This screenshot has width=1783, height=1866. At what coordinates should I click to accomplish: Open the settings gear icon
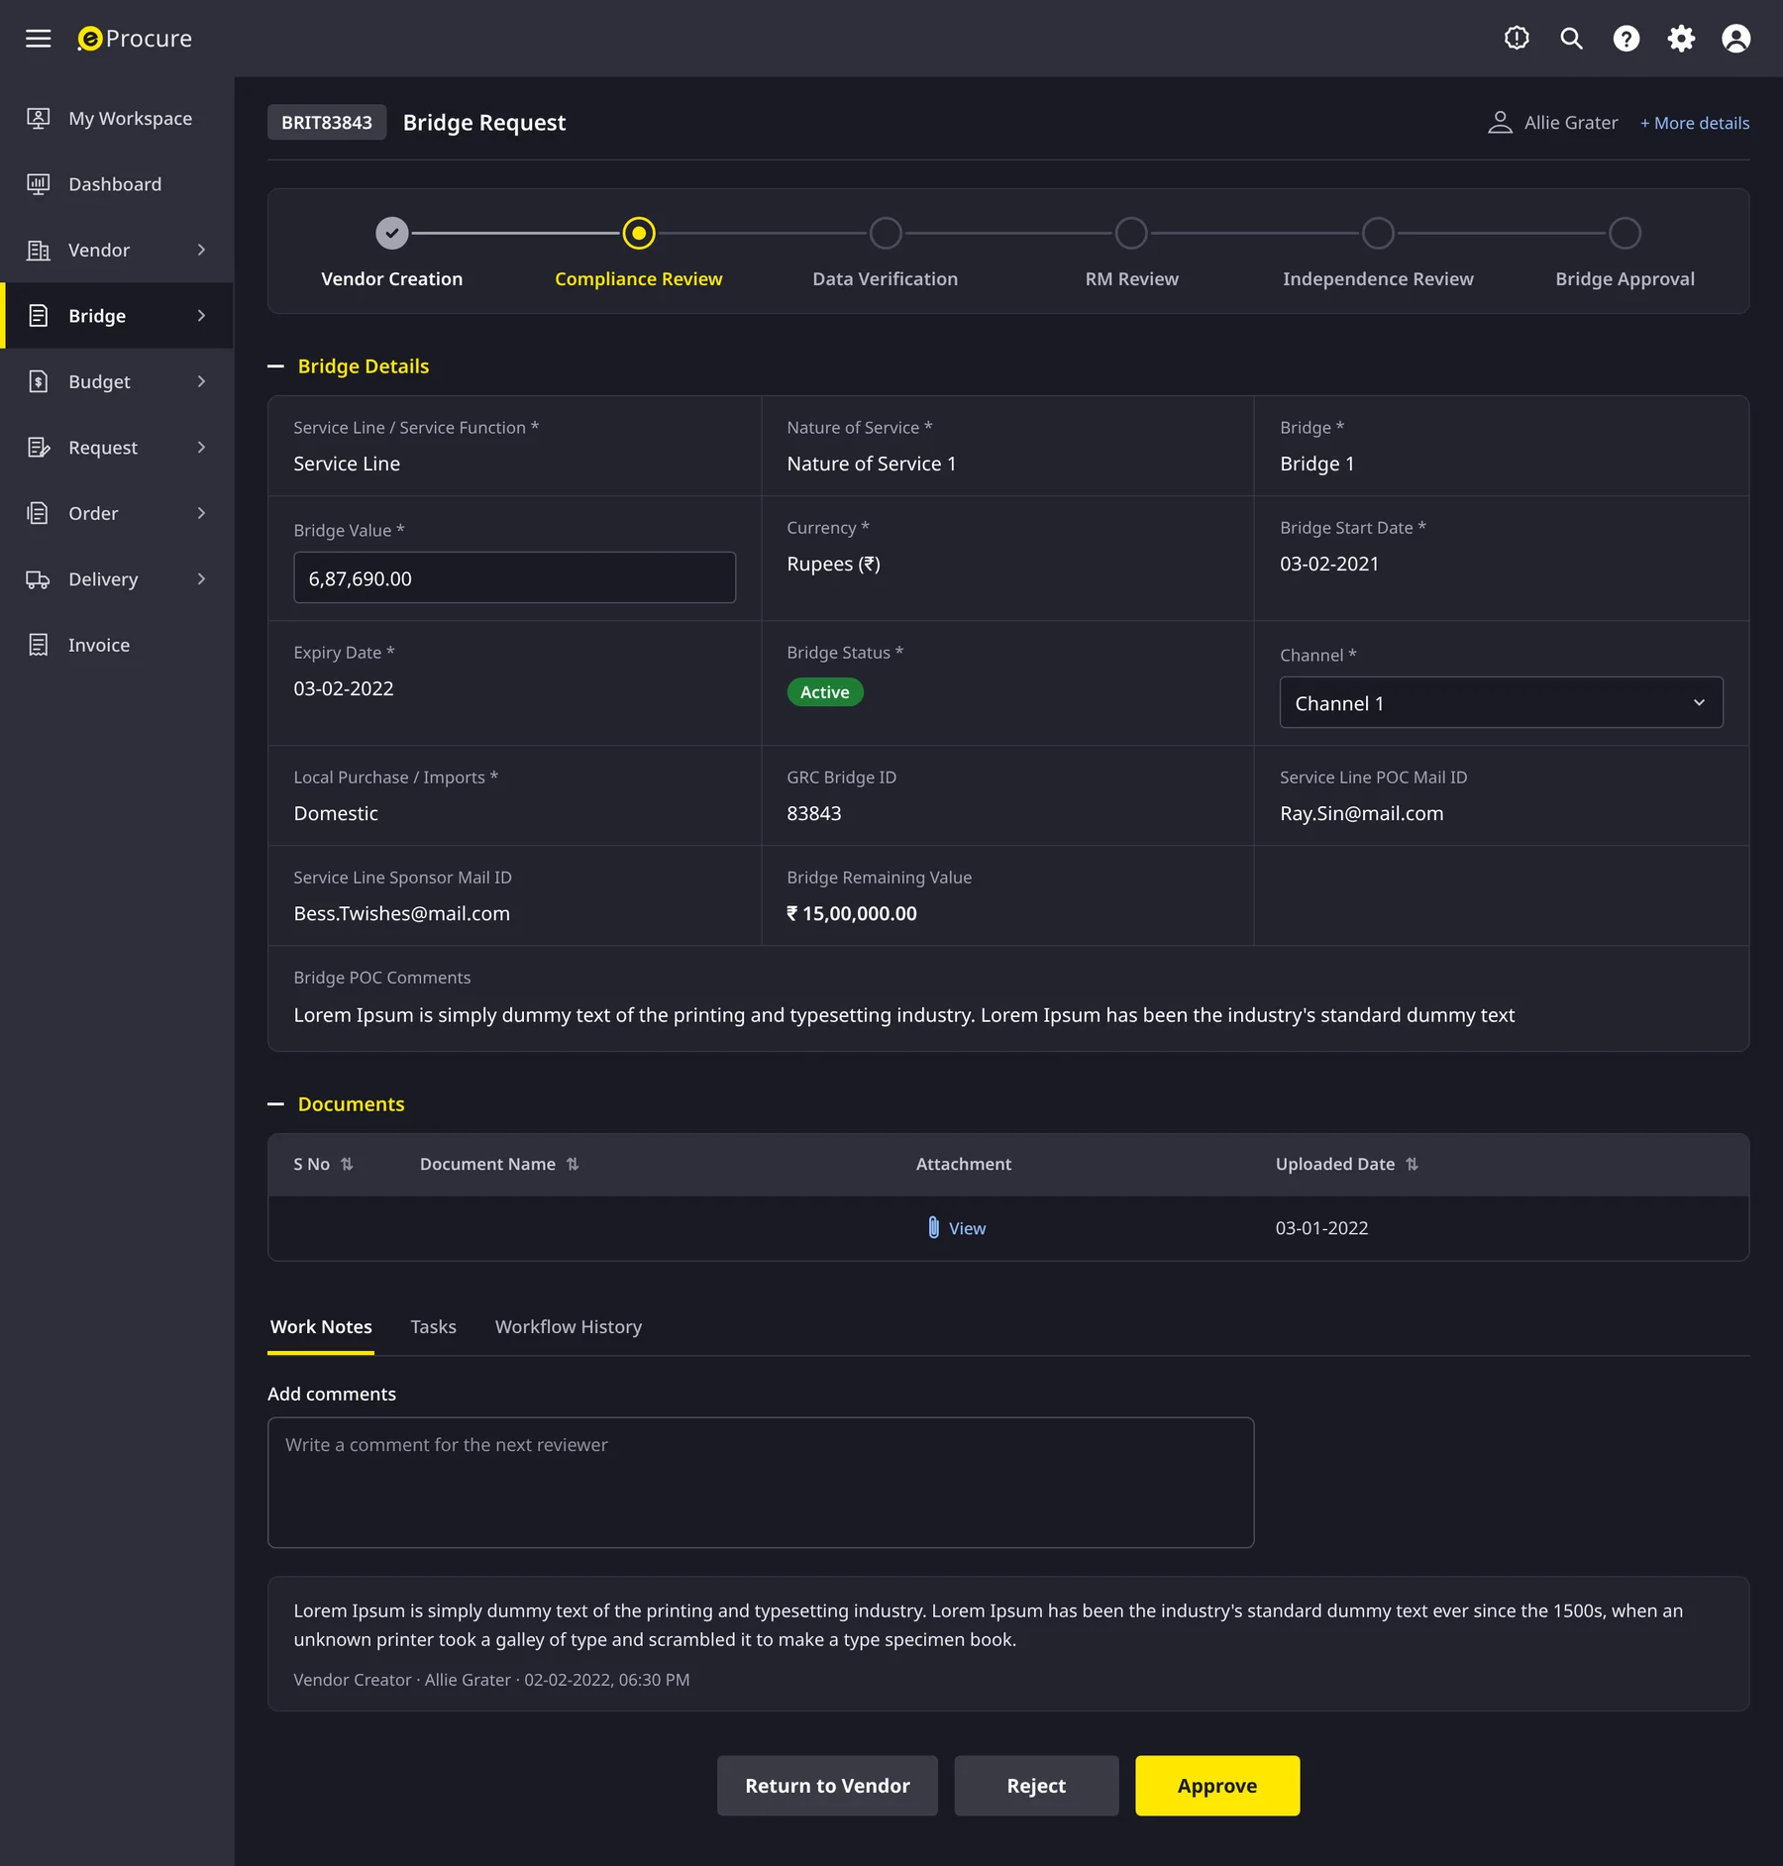coord(1681,39)
